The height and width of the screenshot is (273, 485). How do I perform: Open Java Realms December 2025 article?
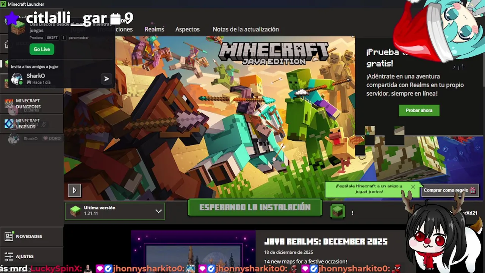click(325, 242)
